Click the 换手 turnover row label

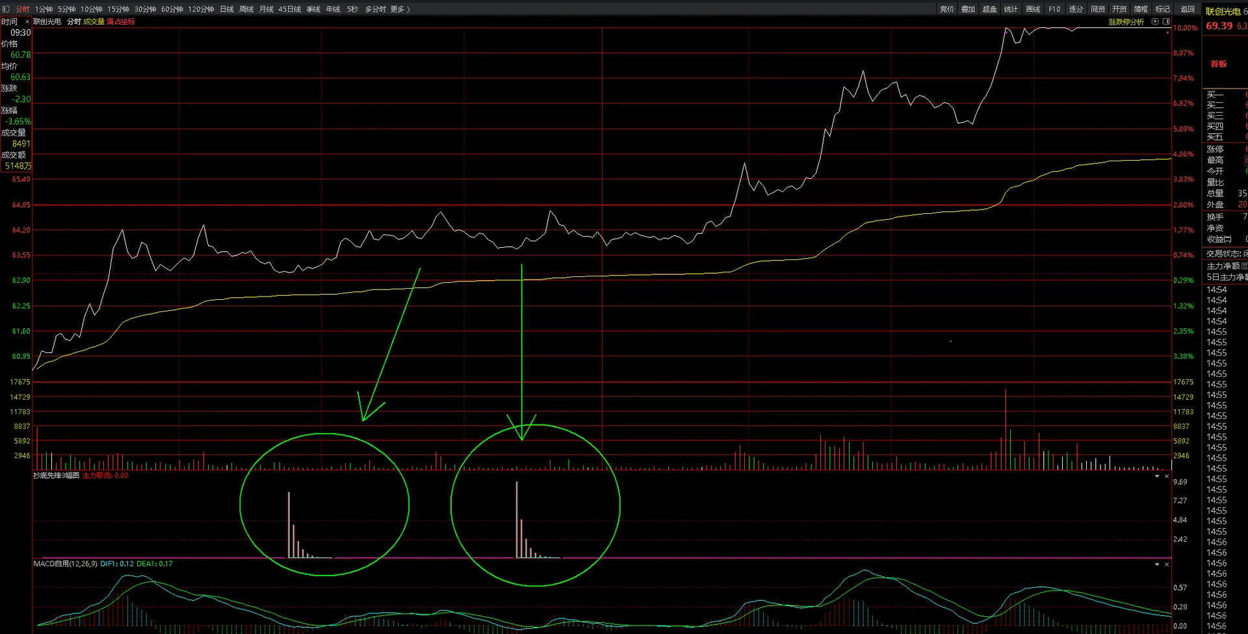pos(1215,217)
